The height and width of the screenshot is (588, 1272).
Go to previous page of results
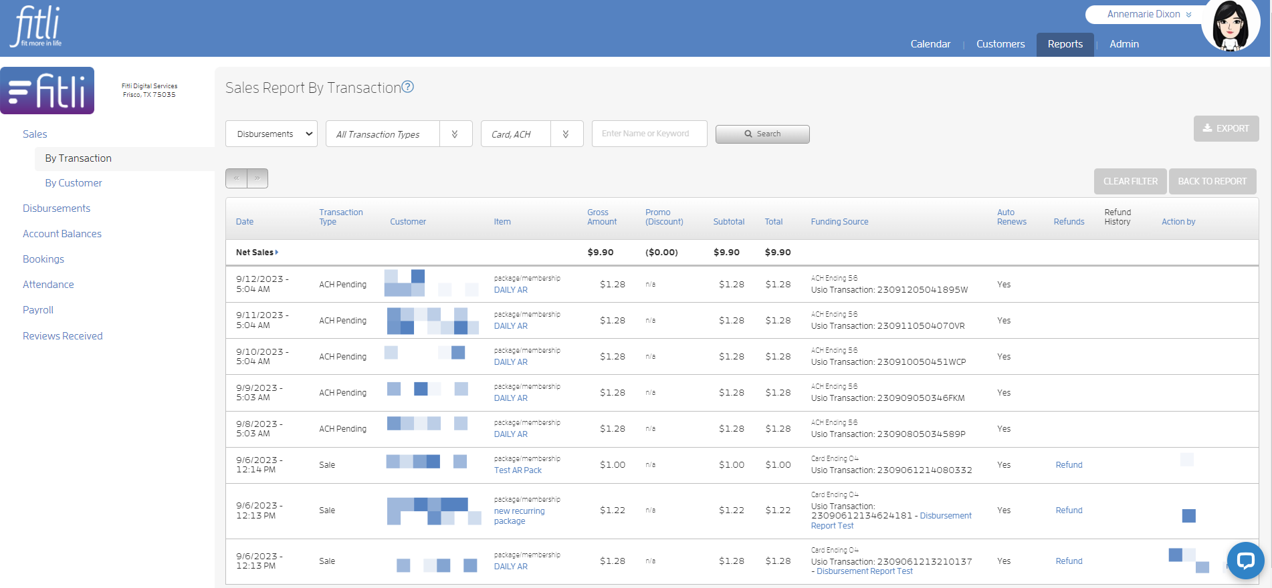point(236,178)
